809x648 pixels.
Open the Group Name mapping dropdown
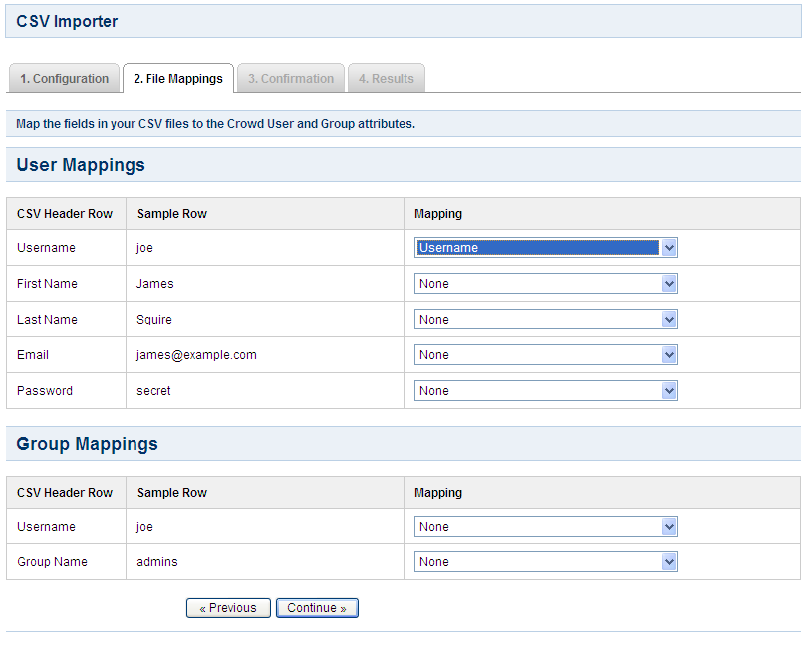pyautogui.click(x=546, y=562)
